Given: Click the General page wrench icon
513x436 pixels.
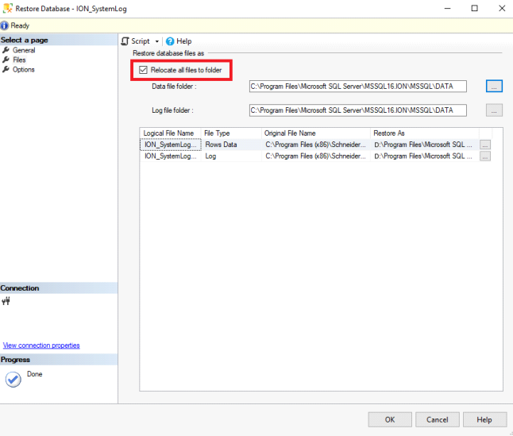Looking at the screenshot, I should tap(6, 50).
